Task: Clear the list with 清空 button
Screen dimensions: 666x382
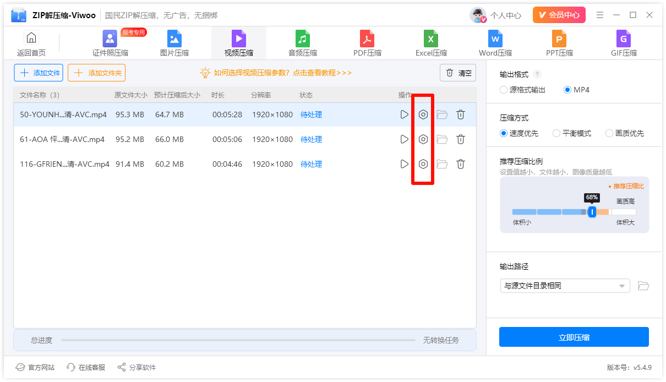Action: pos(458,73)
